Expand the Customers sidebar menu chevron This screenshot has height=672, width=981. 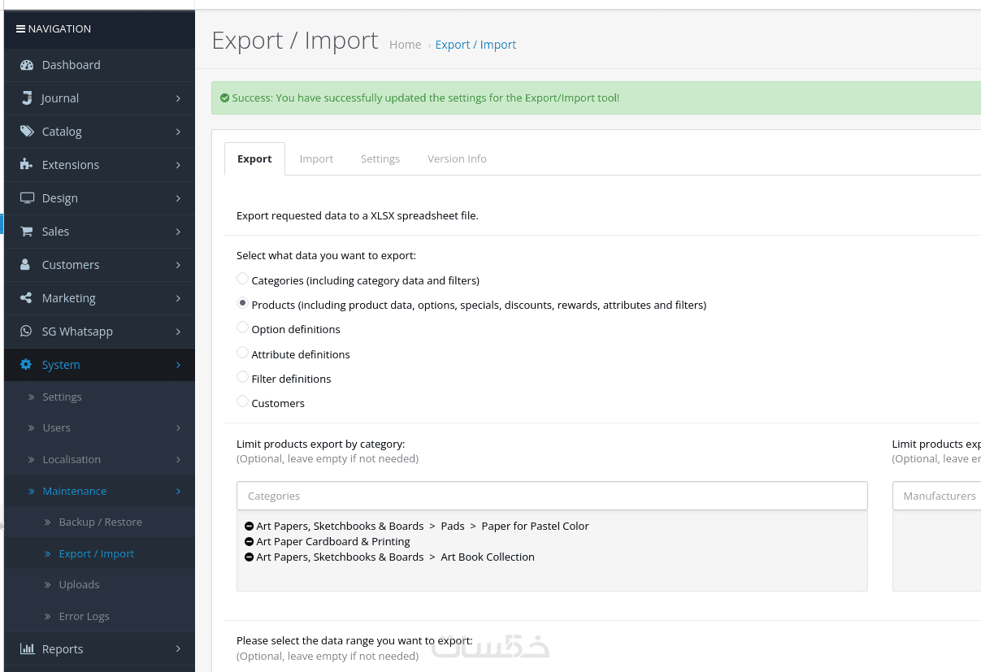click(178, 265)
